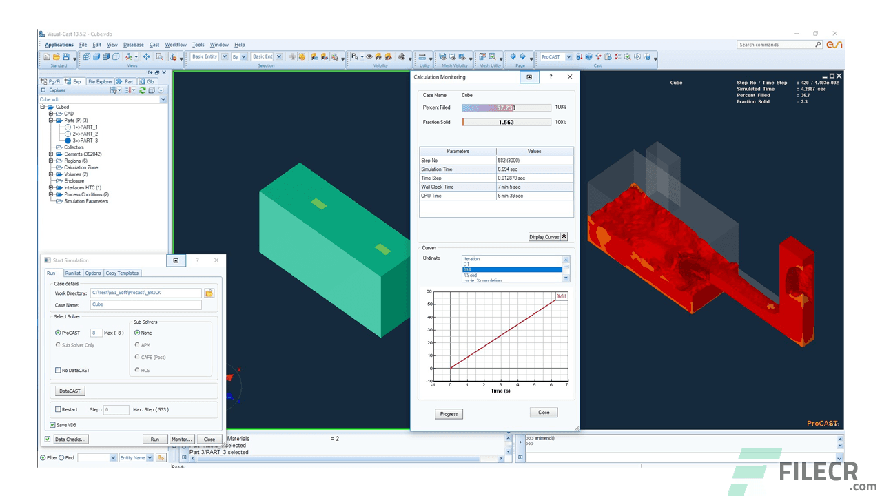
Task: Open the Mesh Utility check mesh icon
Action: click(x=493, y=56)
